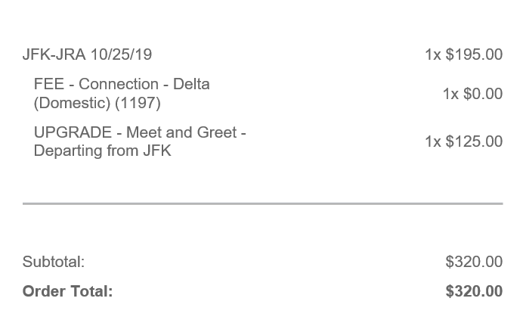
Task: Click the Subtotal label
Action: pyautogui.click(x=54, y=262)
